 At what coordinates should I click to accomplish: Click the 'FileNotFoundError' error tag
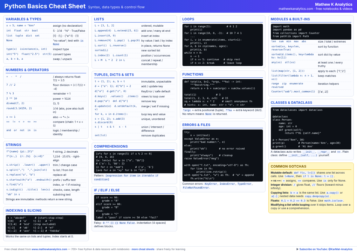(x=196, y=188)
